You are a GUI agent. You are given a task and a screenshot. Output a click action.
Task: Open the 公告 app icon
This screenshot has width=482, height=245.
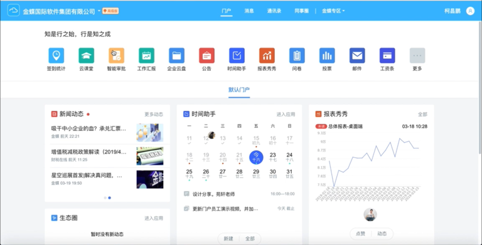(206, 56)
